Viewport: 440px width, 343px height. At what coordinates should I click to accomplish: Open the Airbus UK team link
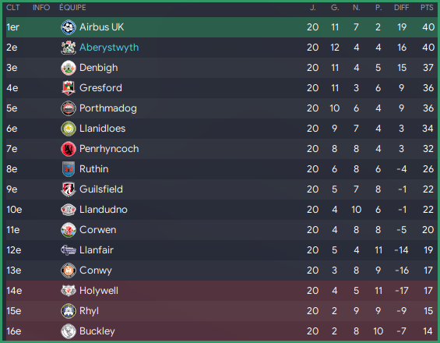pos(101,27)
